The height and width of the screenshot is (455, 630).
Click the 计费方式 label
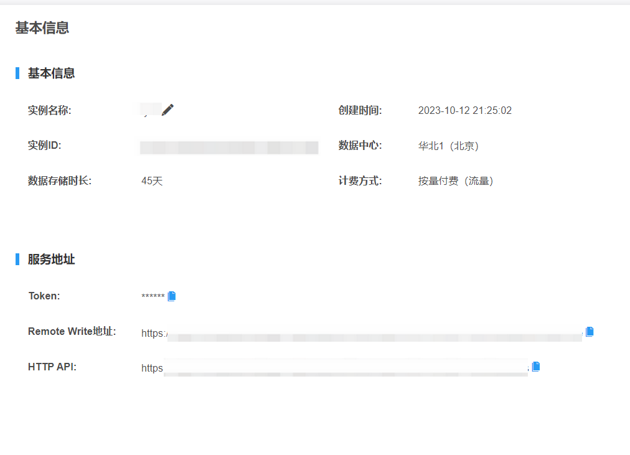point(360,181)
